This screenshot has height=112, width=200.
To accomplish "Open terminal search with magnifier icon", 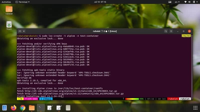I will (x=166, y=31).
